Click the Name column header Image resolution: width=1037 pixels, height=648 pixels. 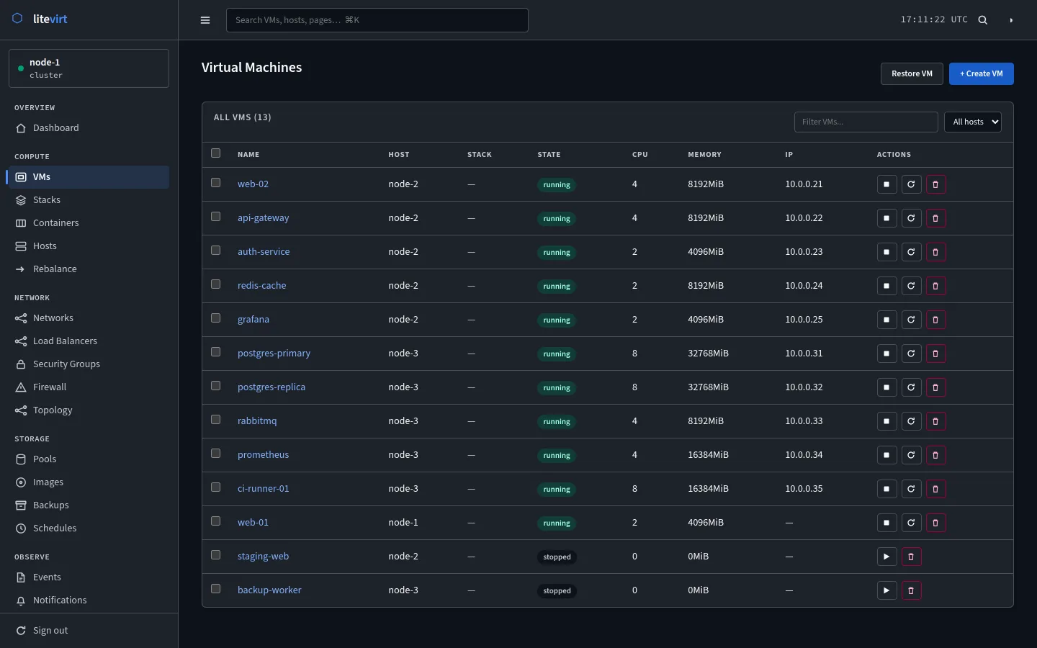248,155
